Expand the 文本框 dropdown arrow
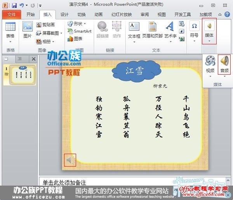 point(134,42)
